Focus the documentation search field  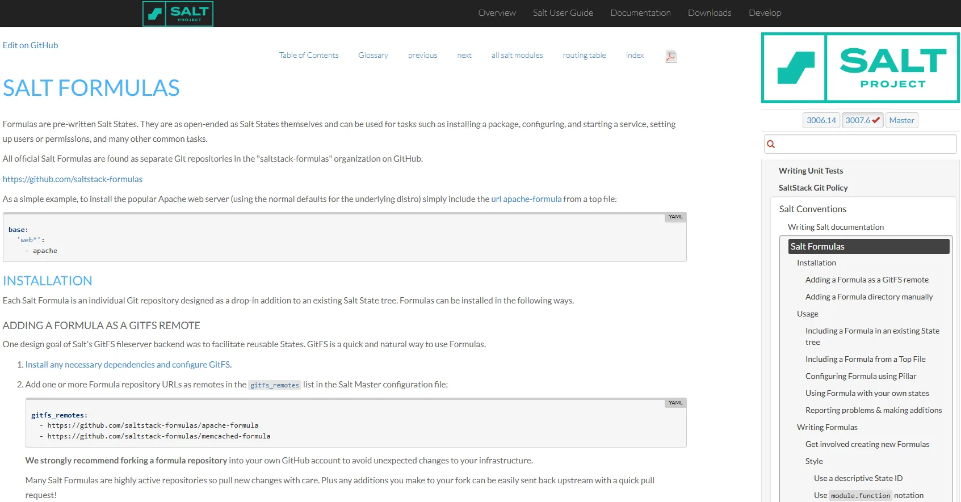tap(861, 144)
